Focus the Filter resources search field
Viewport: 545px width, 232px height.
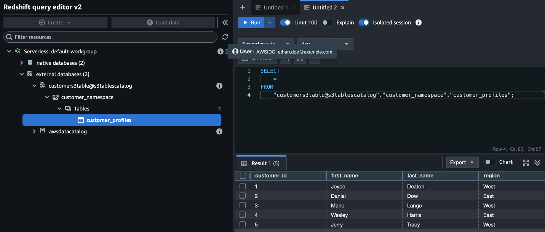[110, 37]
